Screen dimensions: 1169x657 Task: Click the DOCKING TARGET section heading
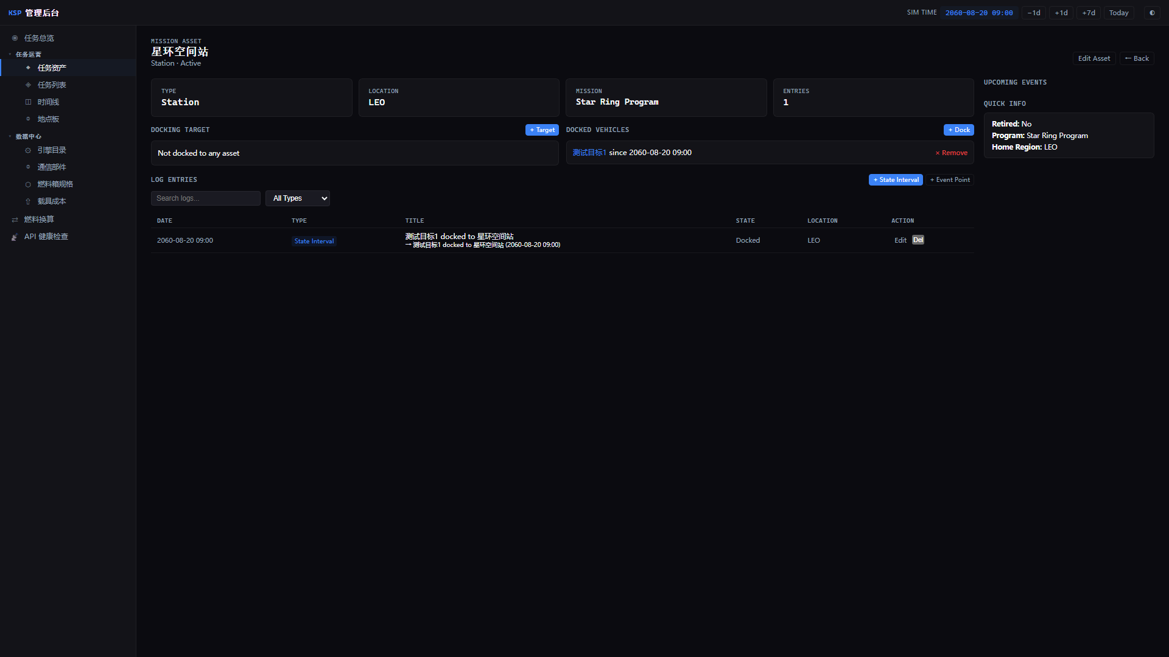[180, 130]
